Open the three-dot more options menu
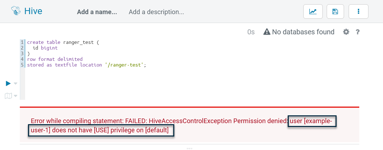The height and width of the screenshot is (150, 383). 359,12
